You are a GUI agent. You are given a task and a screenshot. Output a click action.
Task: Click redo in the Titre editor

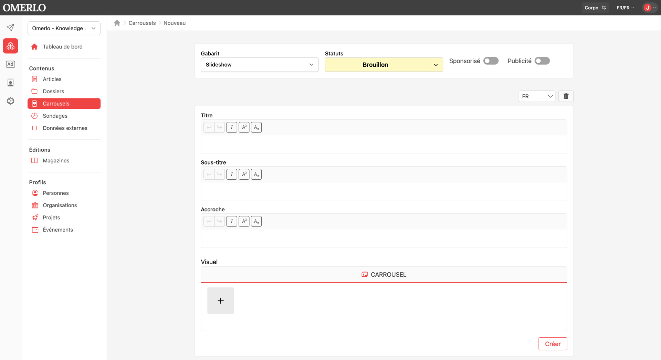(x=220, y=127)
